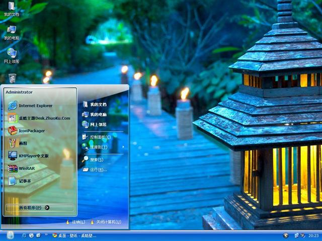The height and width of the screenshot is (241, 322).
Task: Click the volume tray icon
Action: 302,235
